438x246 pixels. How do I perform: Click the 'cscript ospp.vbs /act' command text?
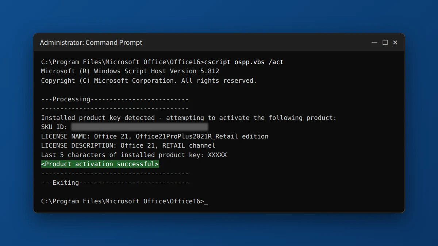244,62
